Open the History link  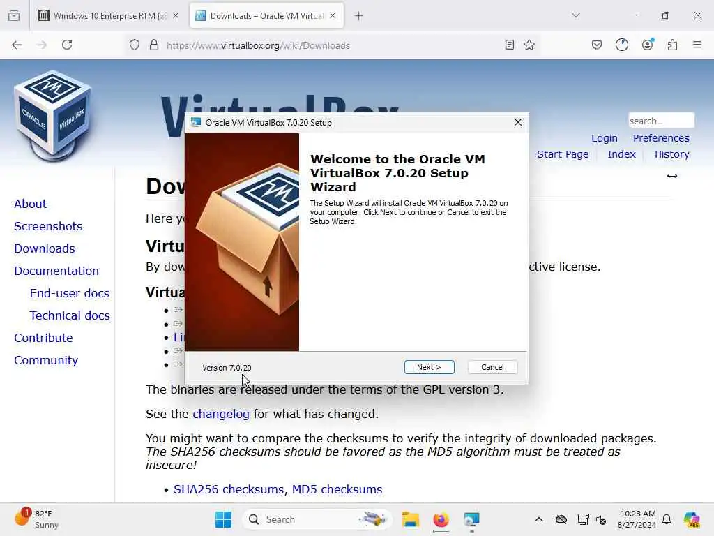pos(671,154)
